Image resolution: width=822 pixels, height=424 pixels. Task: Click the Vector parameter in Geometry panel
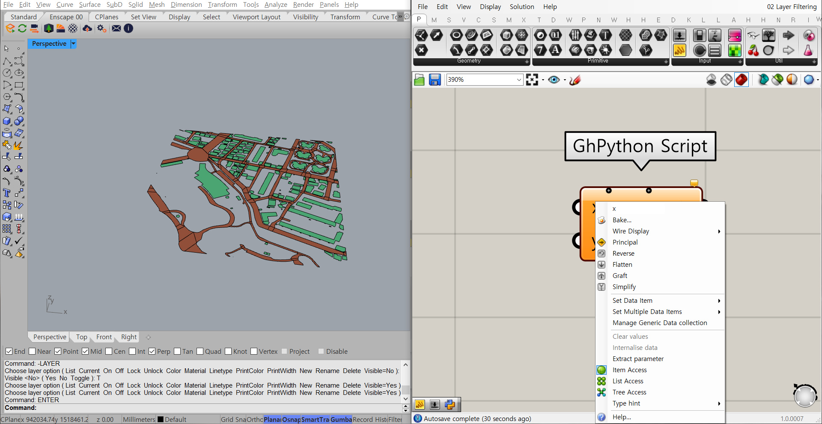coord(437,35)
